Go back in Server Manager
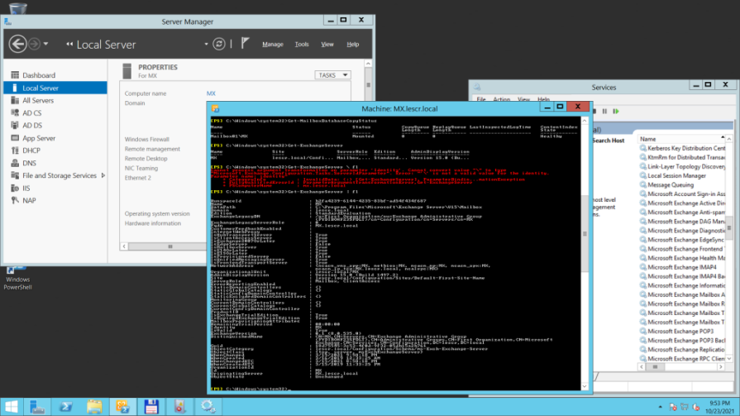The image size is (740, 416). point(17,44)
